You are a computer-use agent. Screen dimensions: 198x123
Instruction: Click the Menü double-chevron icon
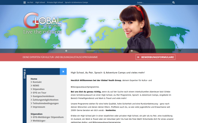coord(25,70)
